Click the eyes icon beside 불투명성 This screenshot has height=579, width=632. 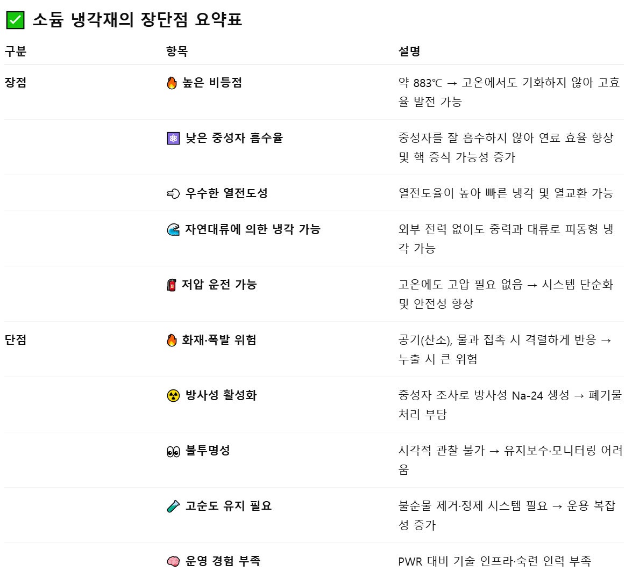[173, 452]
